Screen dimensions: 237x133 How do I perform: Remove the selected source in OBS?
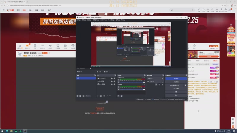coord(101,96)
